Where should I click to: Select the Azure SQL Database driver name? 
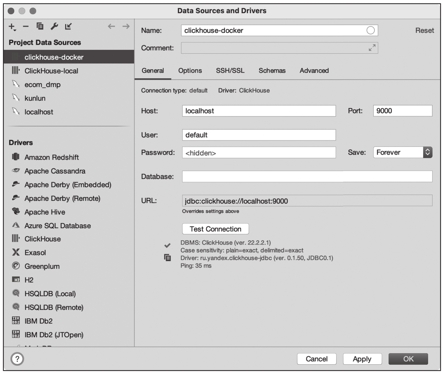tap(58, 226)
